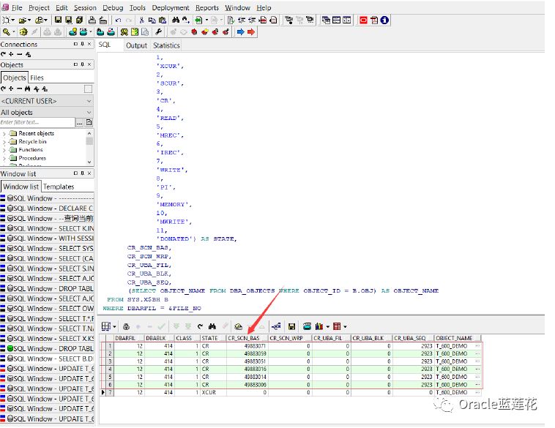Click the refresh icon in Objects panel
The width and height of the screenshot is (555, 428).
[4, 89]
